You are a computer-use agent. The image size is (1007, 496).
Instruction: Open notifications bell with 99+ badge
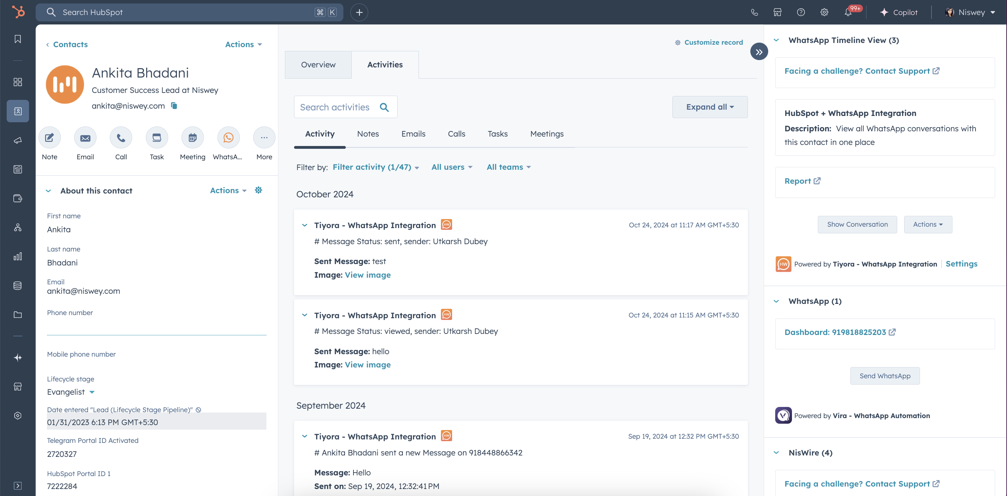[848, 12]
